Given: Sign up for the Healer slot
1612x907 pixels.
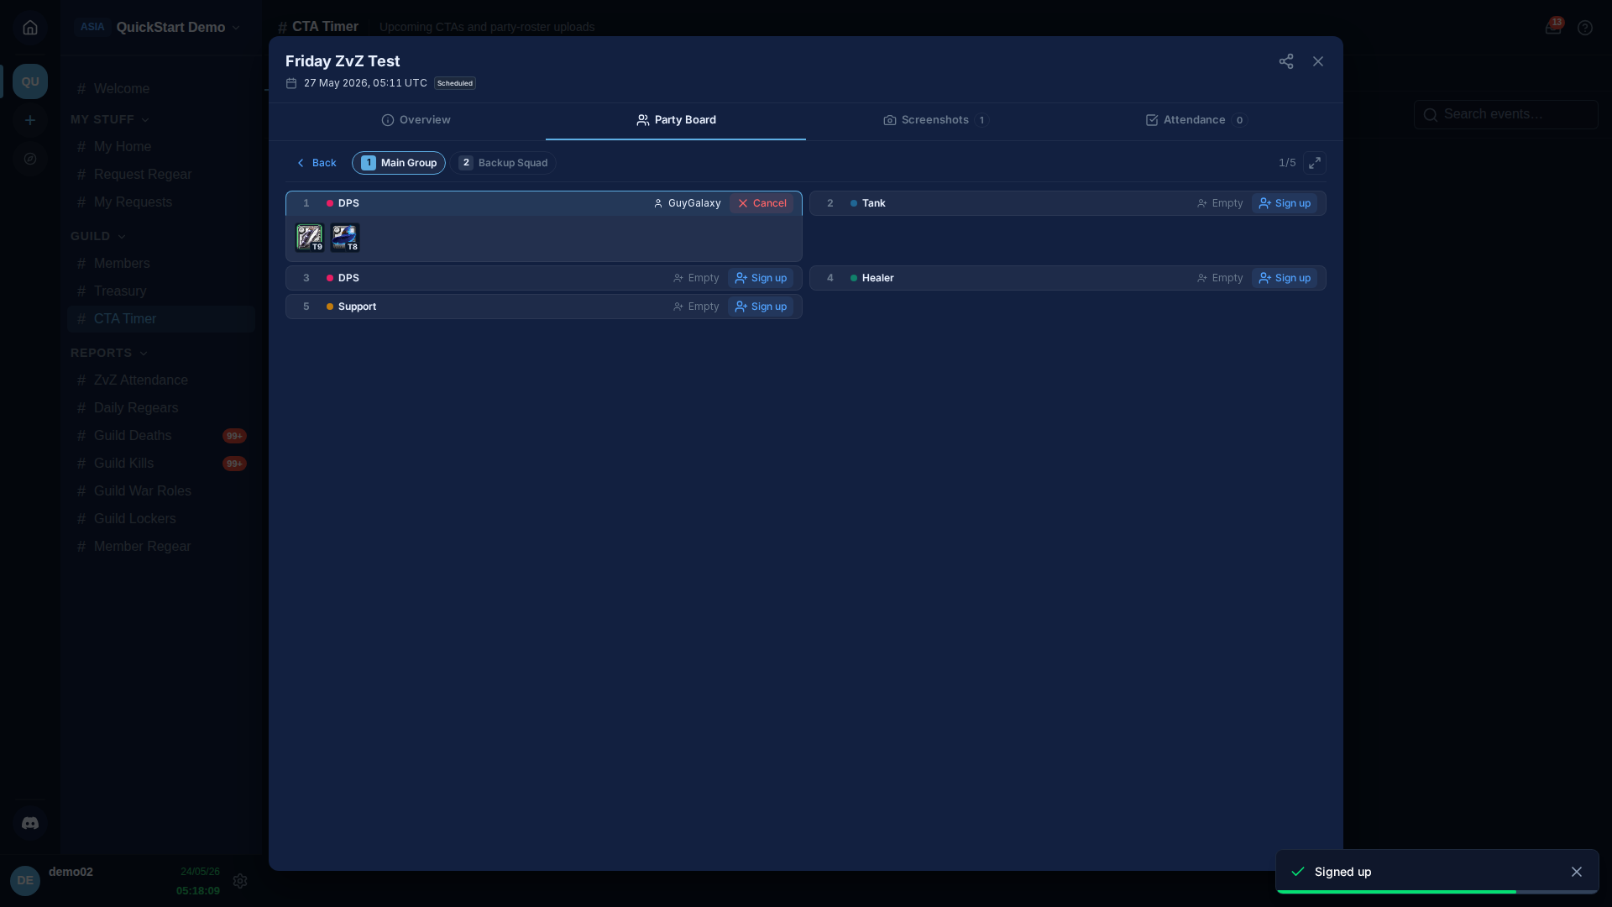Looking at the screenshot, I should (1285, 278).
